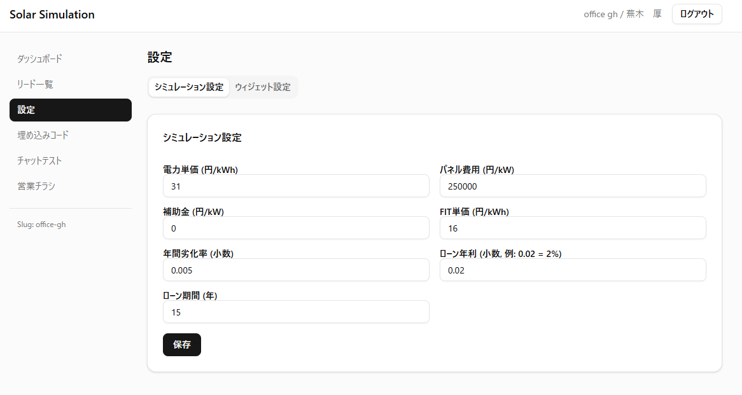Click the ローン期間 (年) field
Viewport: 742px width, 395px height.
pyautogui.click(x=296, y=312)
